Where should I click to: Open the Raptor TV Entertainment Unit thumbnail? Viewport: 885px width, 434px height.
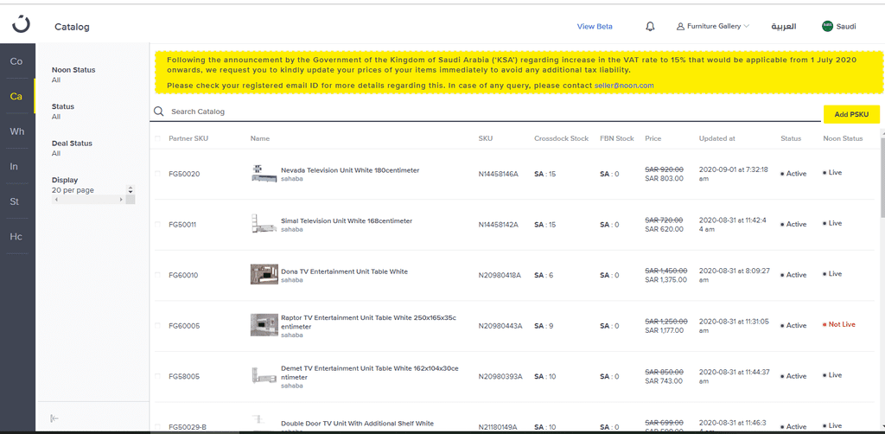(264, 325)
